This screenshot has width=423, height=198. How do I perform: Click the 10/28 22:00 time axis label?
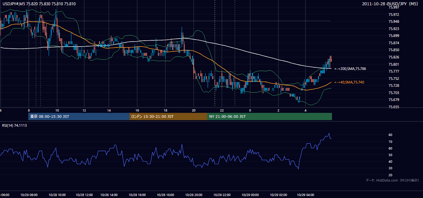[222, 195]
